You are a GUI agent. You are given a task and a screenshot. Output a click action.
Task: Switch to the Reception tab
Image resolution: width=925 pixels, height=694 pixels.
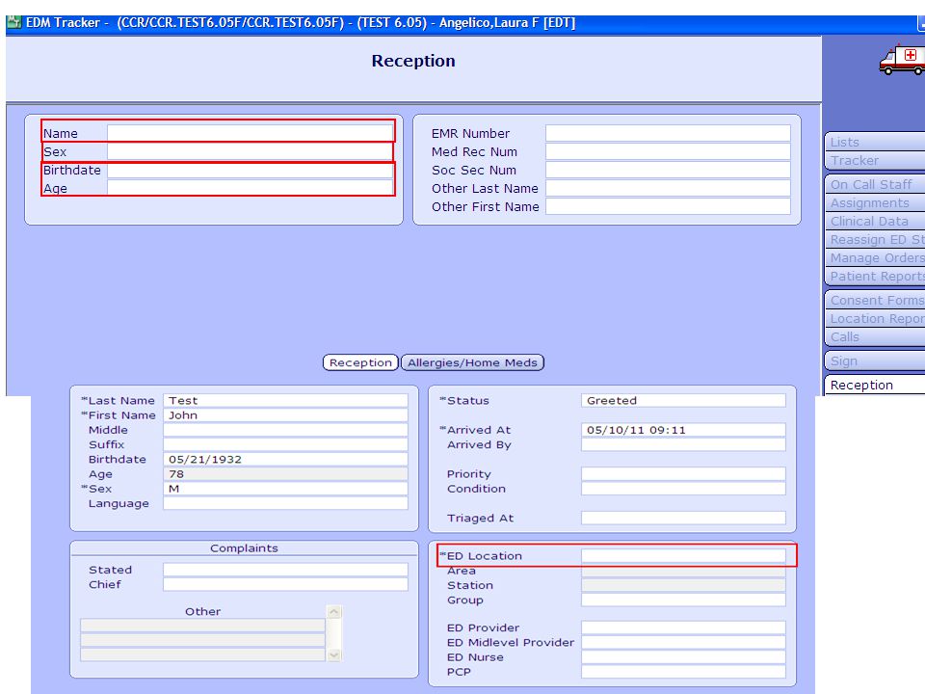click(x=360, y=362)
